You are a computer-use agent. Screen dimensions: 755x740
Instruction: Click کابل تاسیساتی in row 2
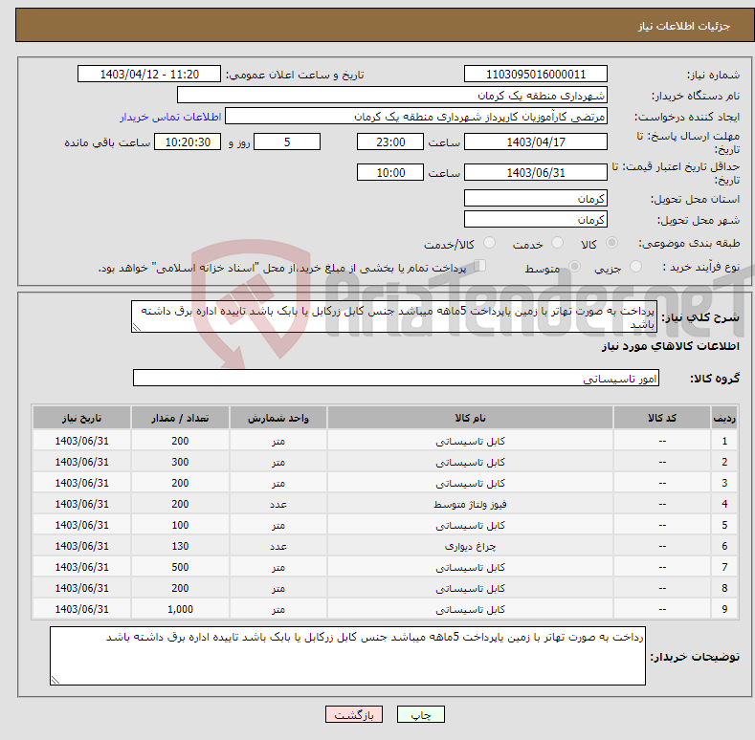[471, 463]
